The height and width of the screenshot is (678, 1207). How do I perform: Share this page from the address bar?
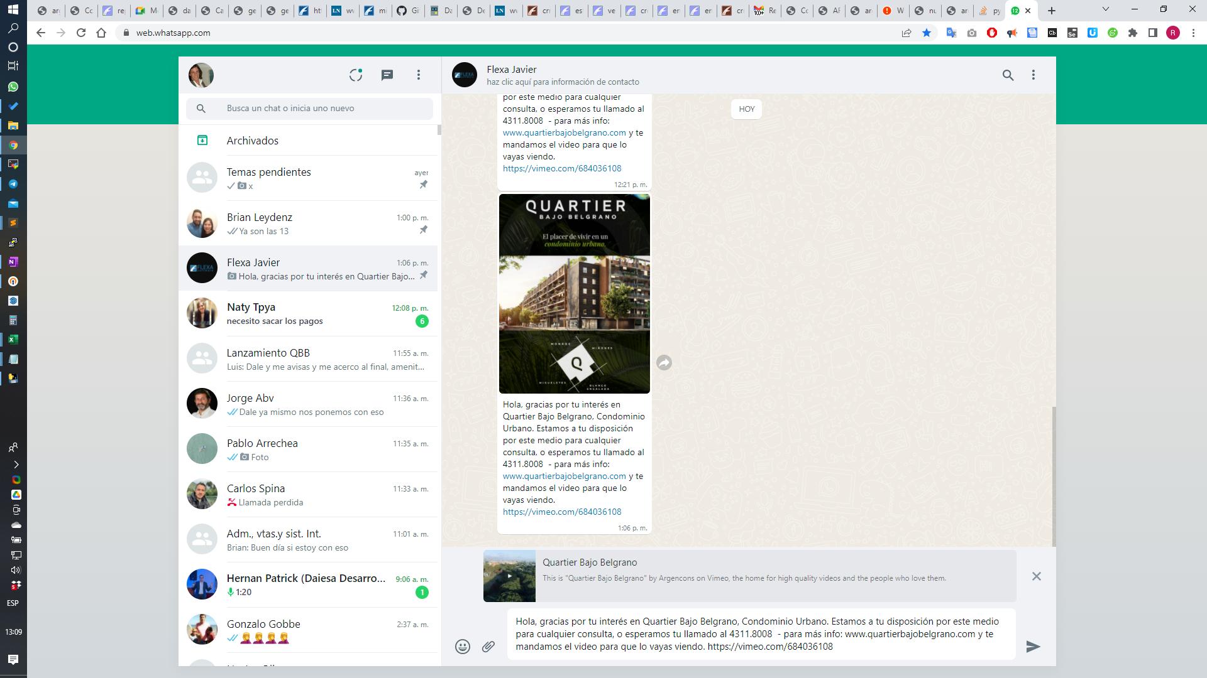point(907,33)
